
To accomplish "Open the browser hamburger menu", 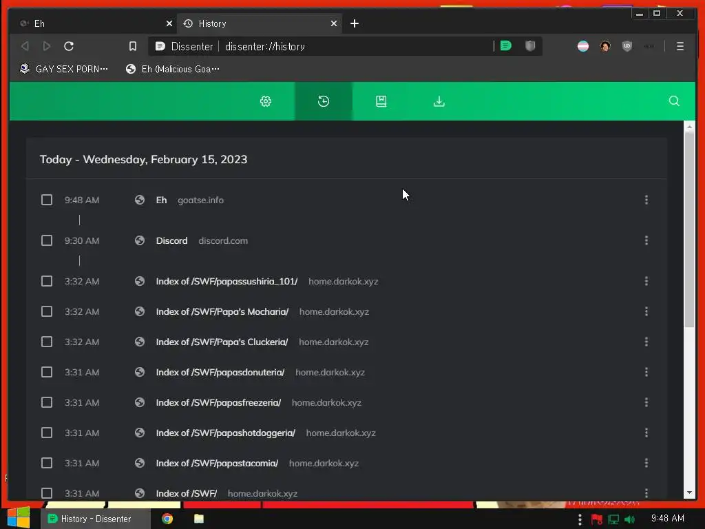I will pyautogui.click(x=680, y=46).
